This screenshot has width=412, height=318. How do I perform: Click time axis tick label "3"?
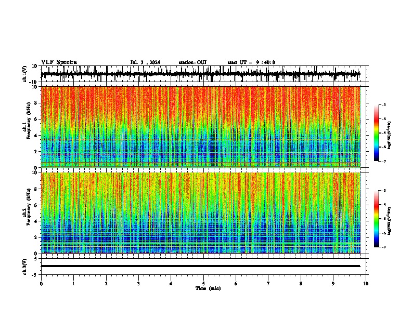coord(138,284)
